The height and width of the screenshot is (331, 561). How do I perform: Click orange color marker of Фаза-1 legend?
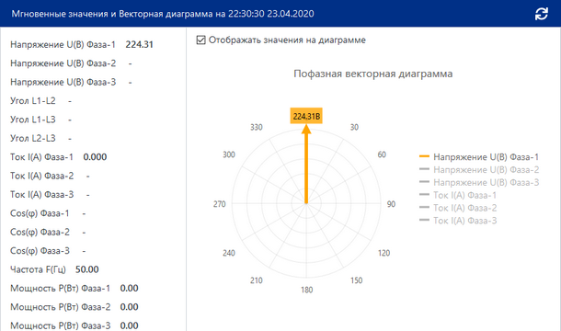pos(424,156)
